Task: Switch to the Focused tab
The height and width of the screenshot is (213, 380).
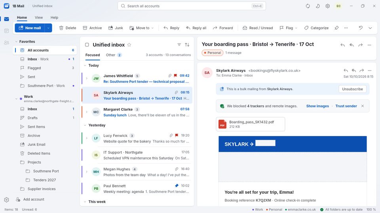Action: pos(93,55)
